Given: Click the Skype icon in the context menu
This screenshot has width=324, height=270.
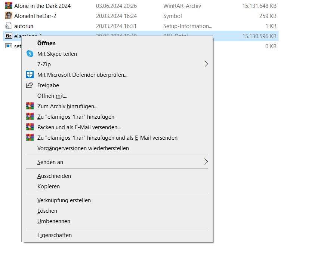Looking at the screenshot, I should pyautogui.click(x=30, y=54).
